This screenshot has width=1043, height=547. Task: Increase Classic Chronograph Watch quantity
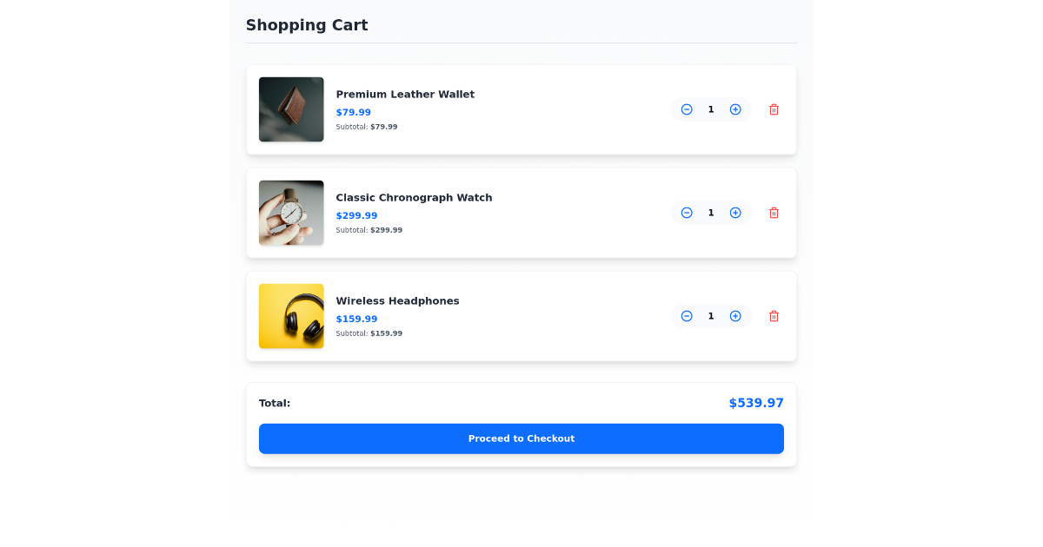(735, 213)
